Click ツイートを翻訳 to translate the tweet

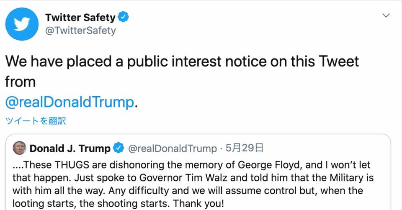[x=36, y=121]
